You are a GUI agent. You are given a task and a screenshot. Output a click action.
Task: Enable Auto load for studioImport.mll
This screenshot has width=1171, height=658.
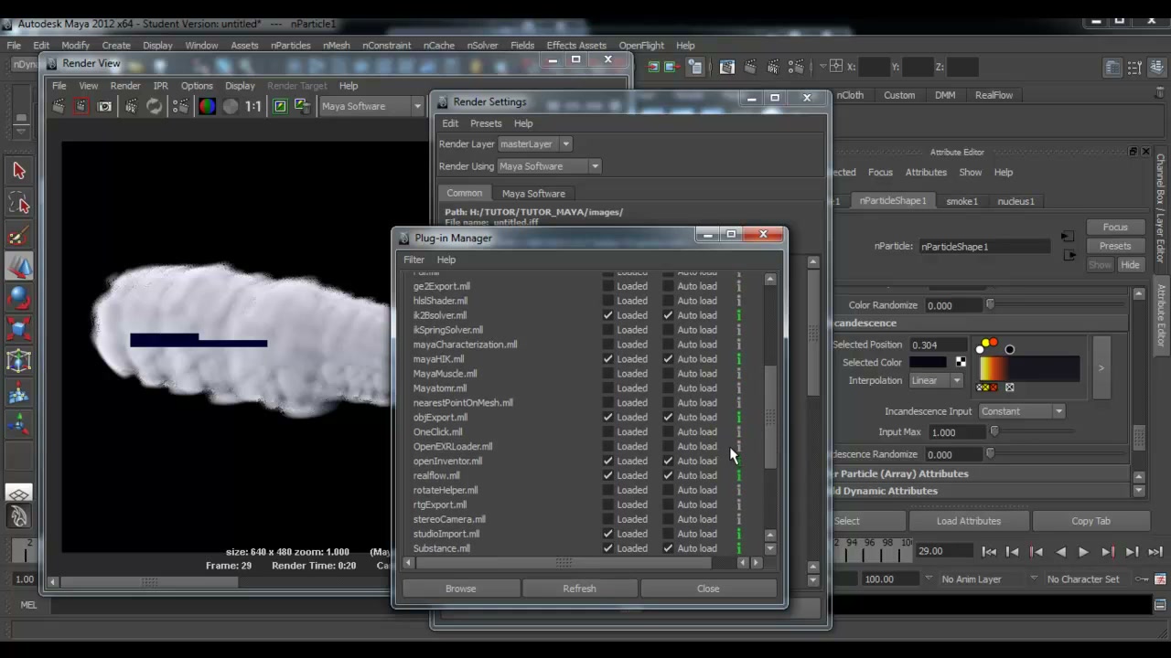669,534
